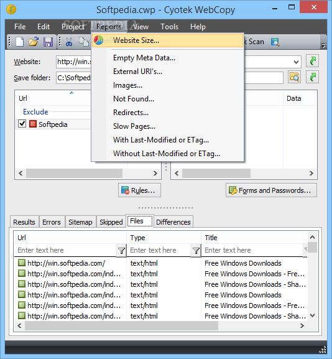The image size is (332, 359).
Task: Click the browse folder icon for Save folder
Action: (x=294, y=77)
